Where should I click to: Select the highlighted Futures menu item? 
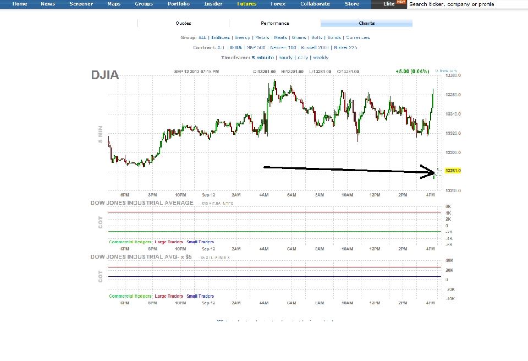246,4
